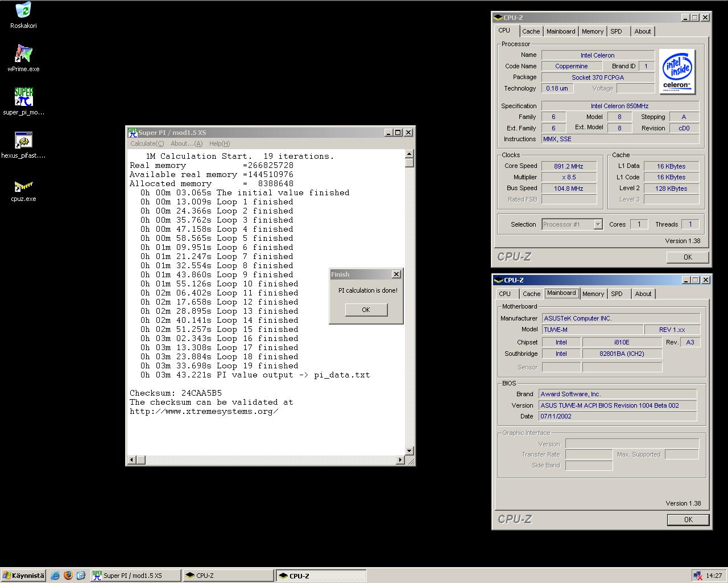Click the upper CPU-Z window title icon
Viewport: 728px width, 583px height.
tap(498, 18)
